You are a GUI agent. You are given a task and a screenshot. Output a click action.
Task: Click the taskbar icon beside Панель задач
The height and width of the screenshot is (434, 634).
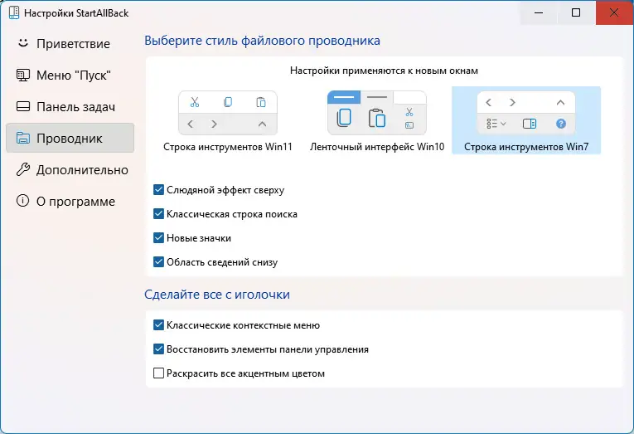tap(23, 106)
